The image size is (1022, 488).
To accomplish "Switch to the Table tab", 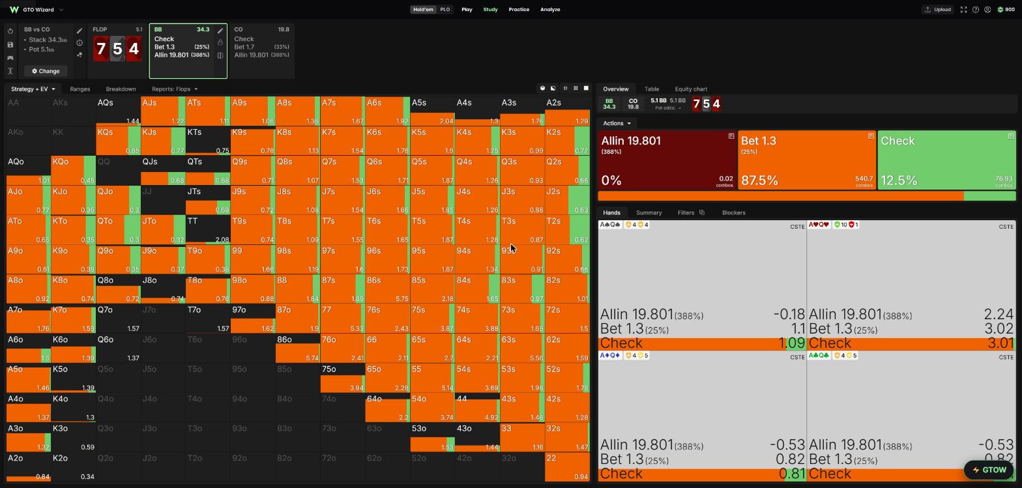I will tap(652, 89).
